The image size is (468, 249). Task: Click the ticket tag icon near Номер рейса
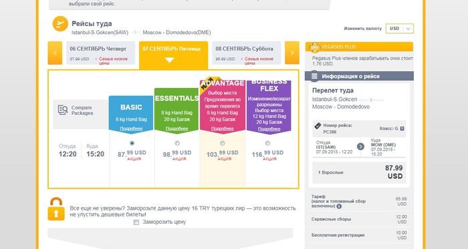pos(318,126)
